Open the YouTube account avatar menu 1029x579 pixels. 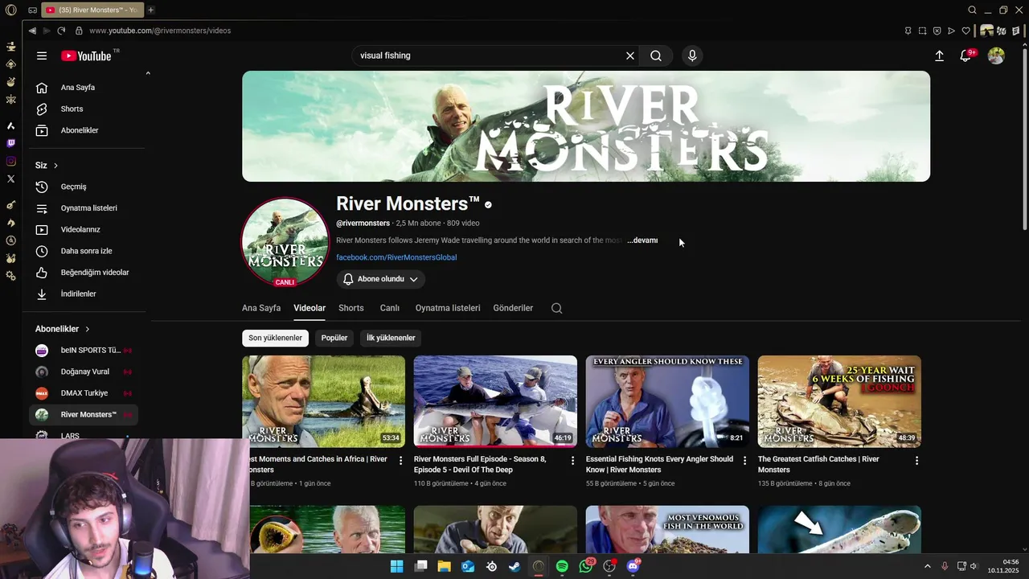996,55
